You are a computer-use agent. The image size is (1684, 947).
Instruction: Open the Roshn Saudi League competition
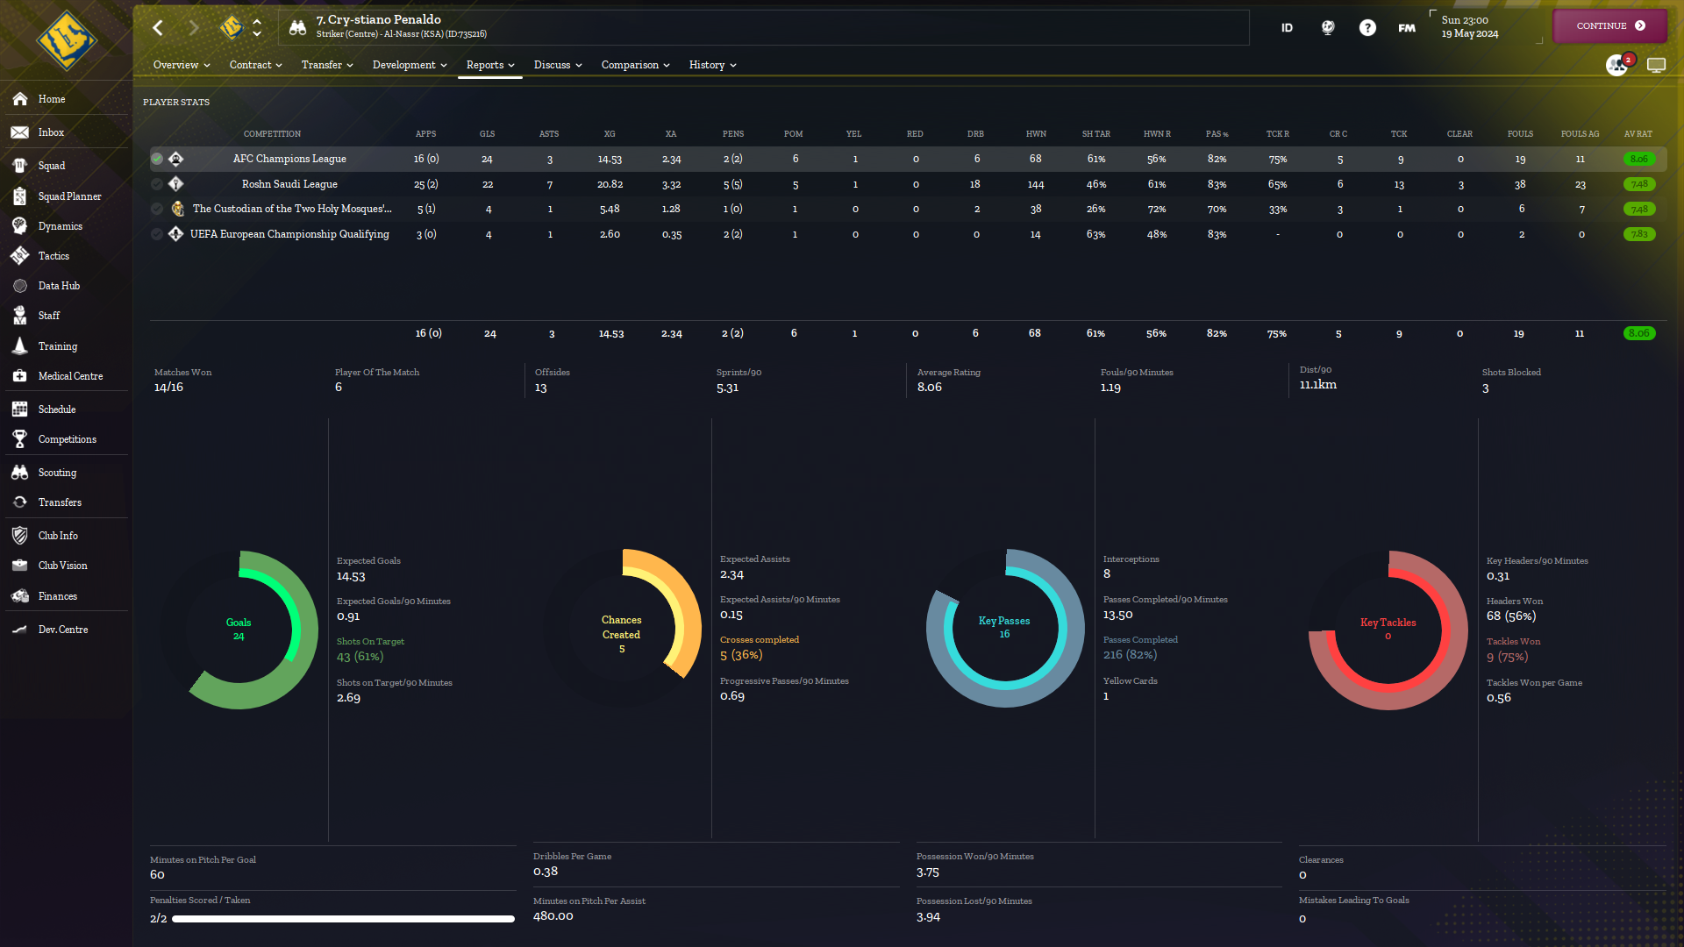click(x=289, y=184)
